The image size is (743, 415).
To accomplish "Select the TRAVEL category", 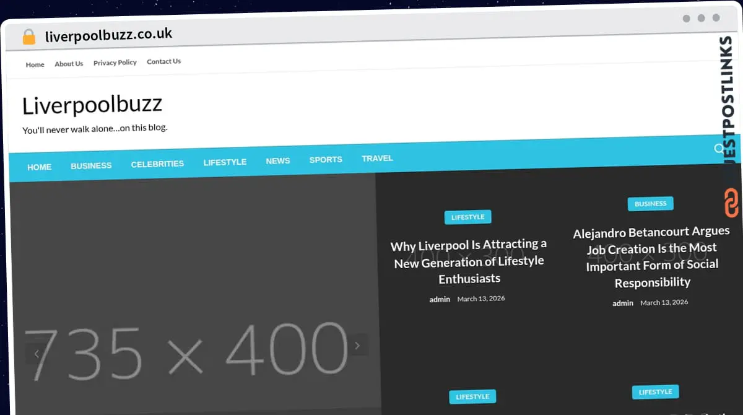I will click(x=377, y=159).
